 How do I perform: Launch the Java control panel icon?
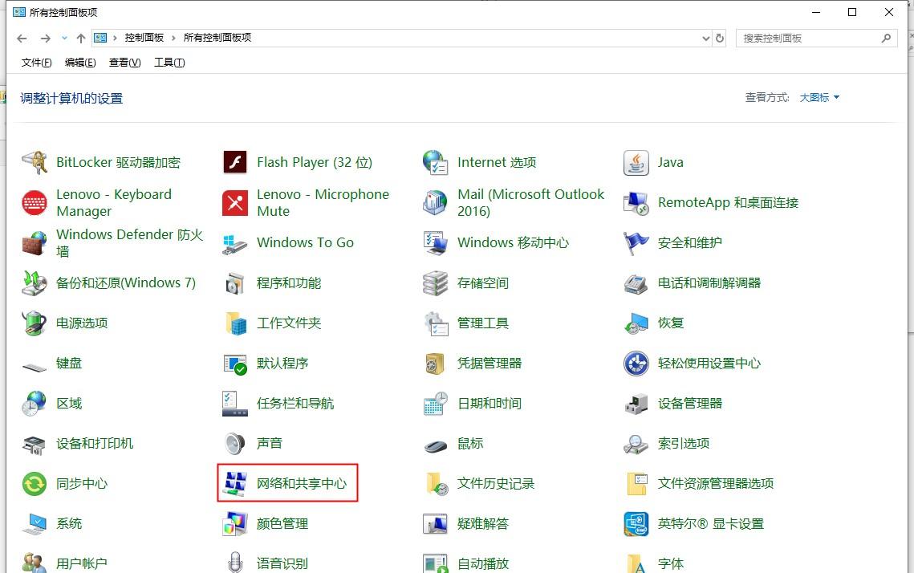click(x=636, y=162)
